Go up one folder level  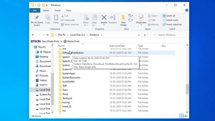pos(48,35)
